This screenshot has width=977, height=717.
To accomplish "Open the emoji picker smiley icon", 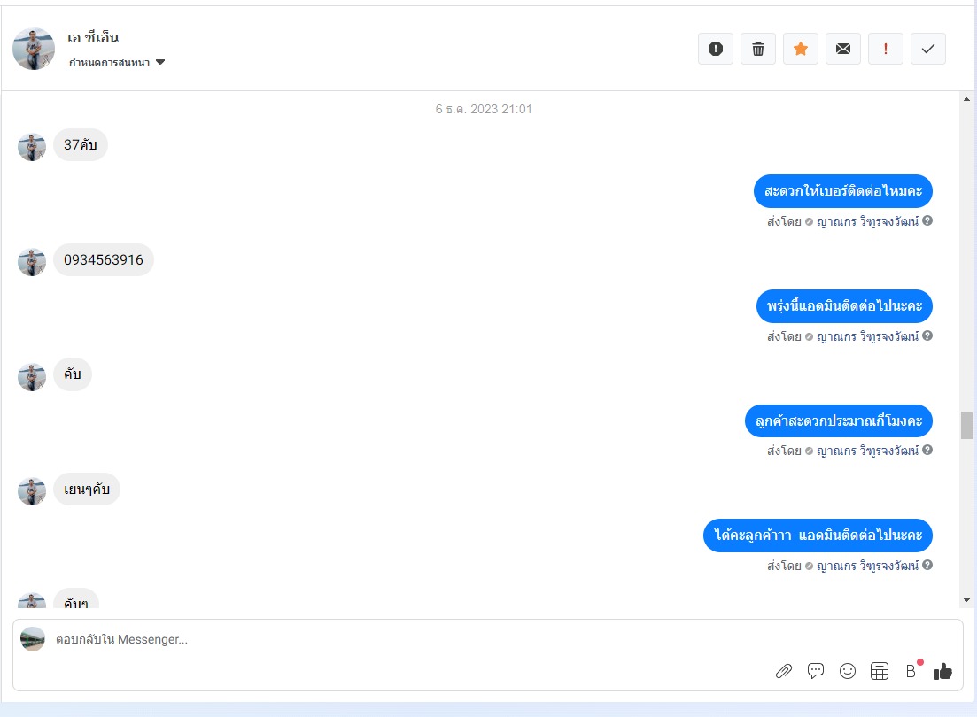I will [848, 671].
